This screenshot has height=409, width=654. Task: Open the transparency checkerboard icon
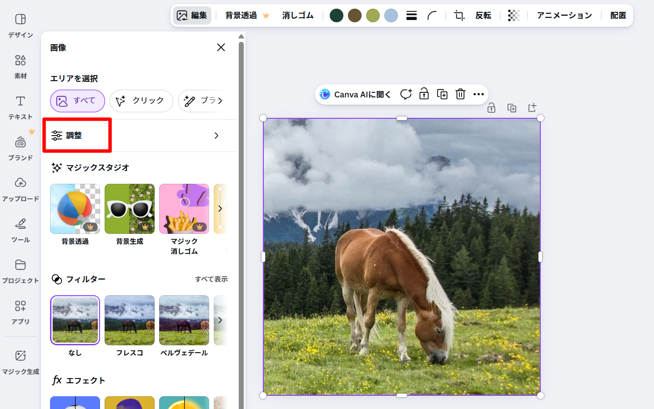[x=513, y=15]
